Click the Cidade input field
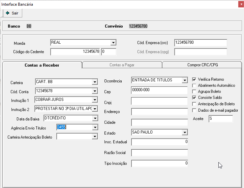The height and width of the screenshot is (188, 244). (x=159, y=122)
